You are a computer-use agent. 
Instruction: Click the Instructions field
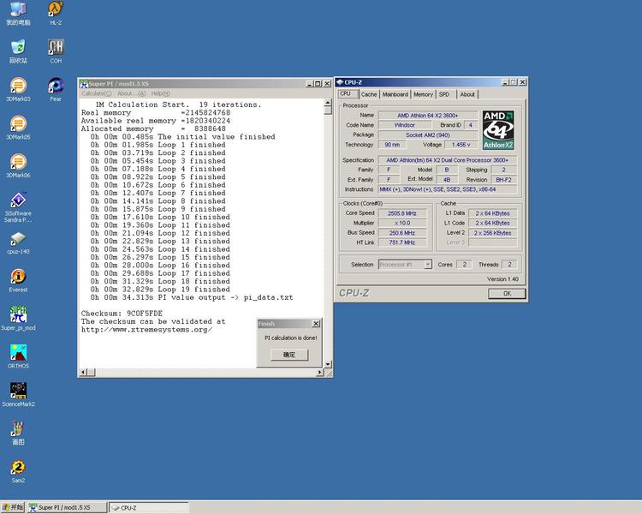447,189
